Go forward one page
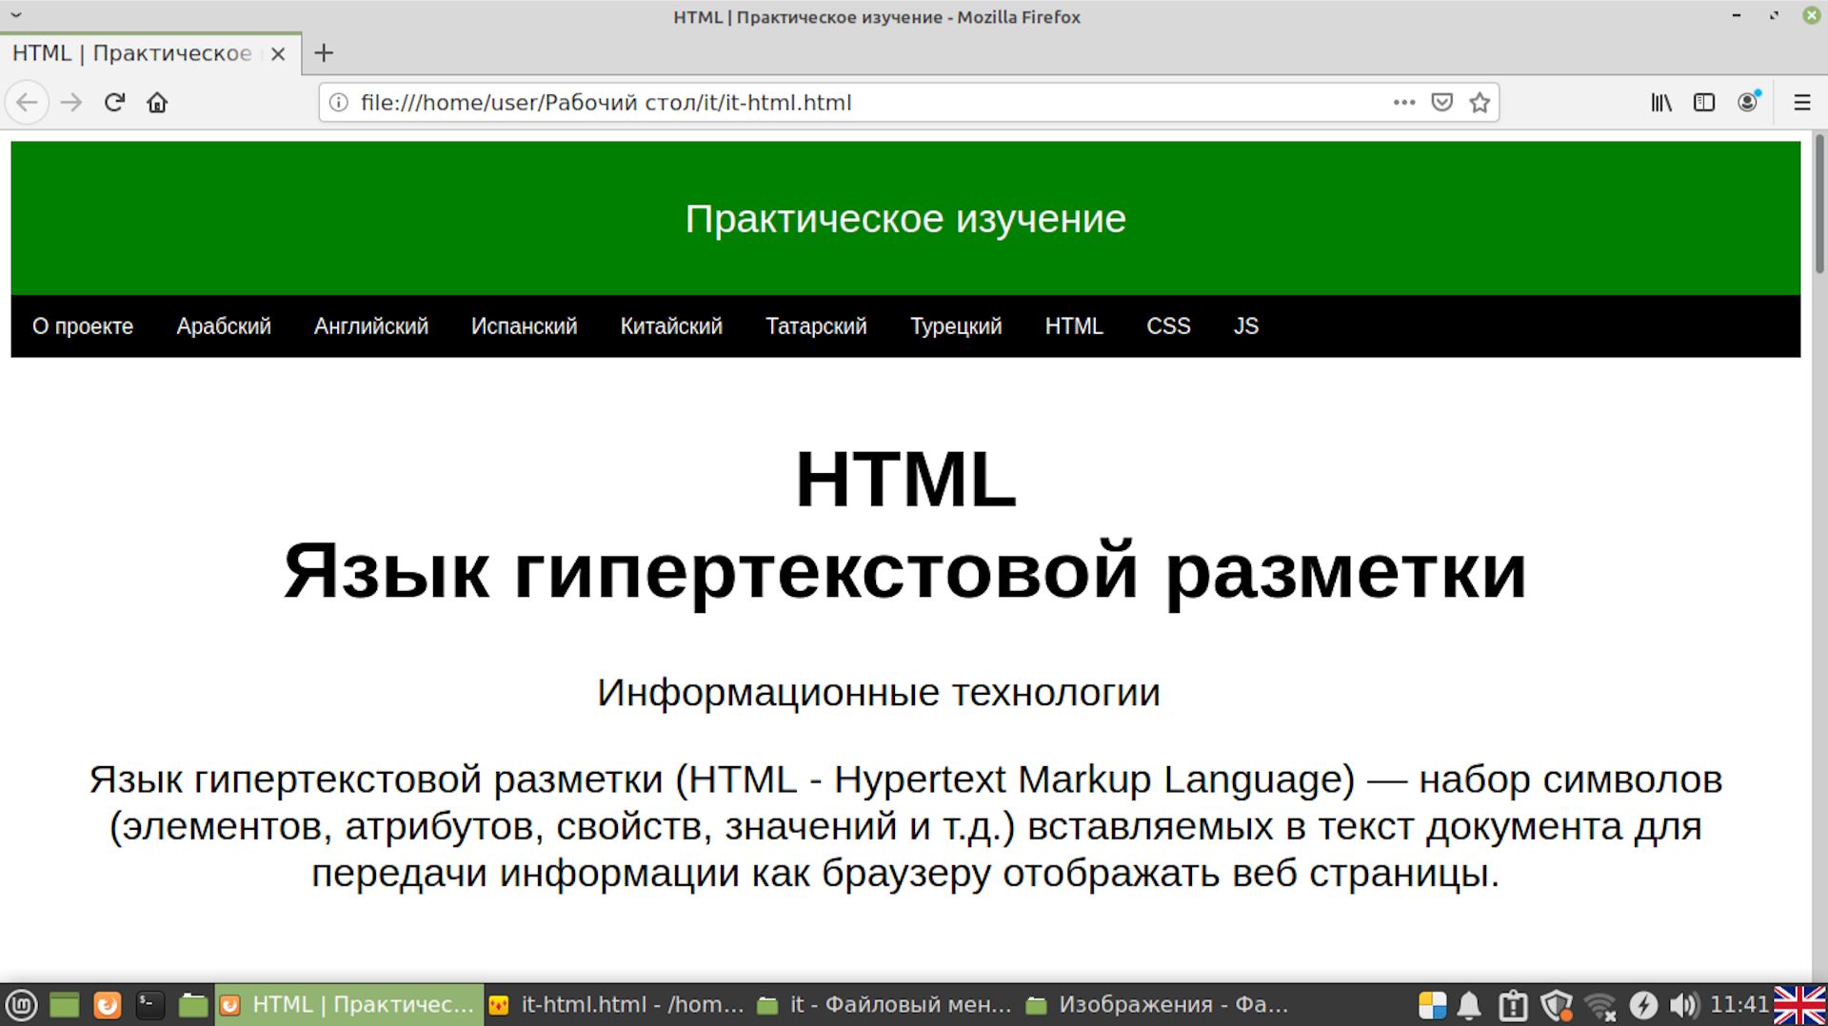Image resolution: width=1828 pixels, height=1026 pixels. (x=71, y=102)
